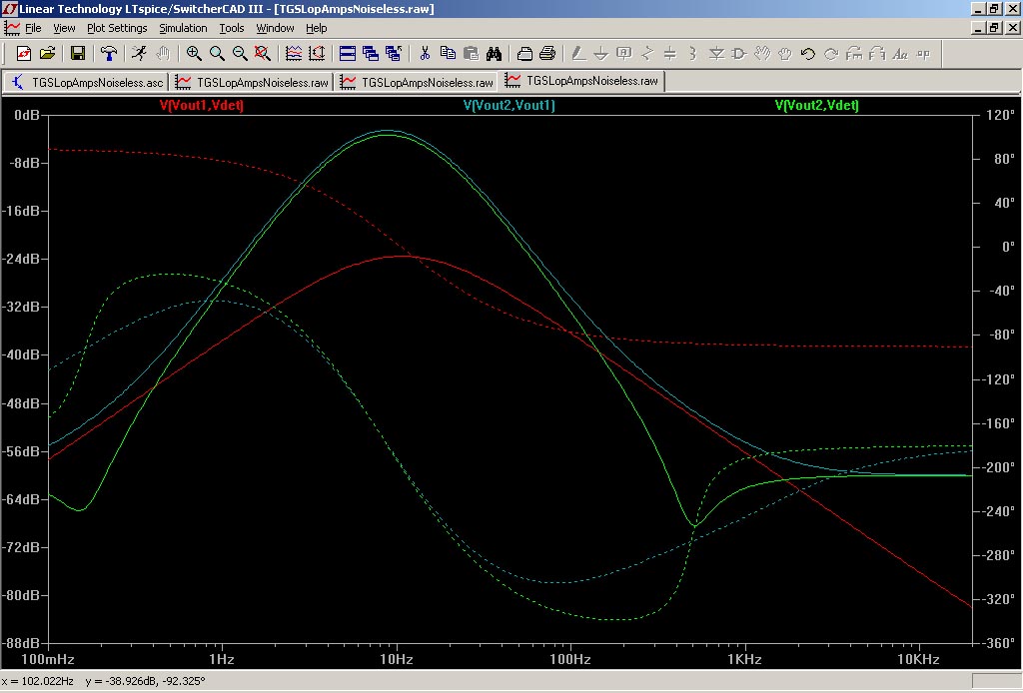1023x693 pixels.
Task: Click the Undo arrow icon
Action: [x=807, y=54]
